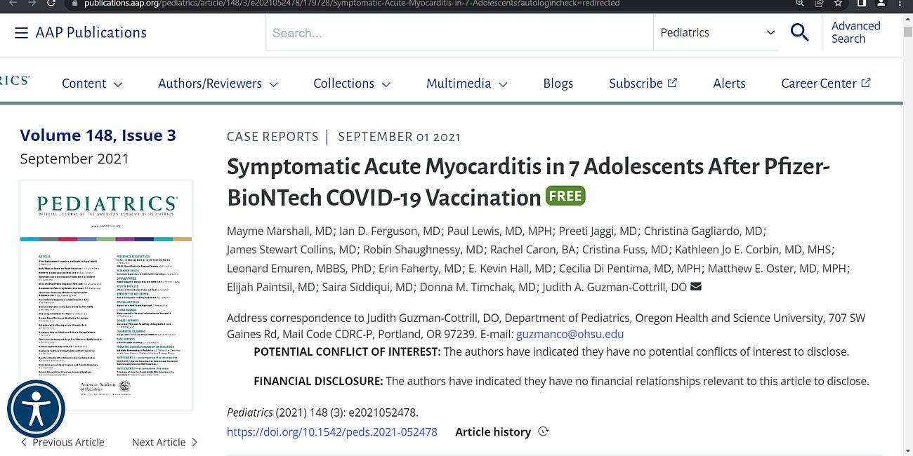
Task: Click the share icon in the address bar
Action: pos(819,4)
